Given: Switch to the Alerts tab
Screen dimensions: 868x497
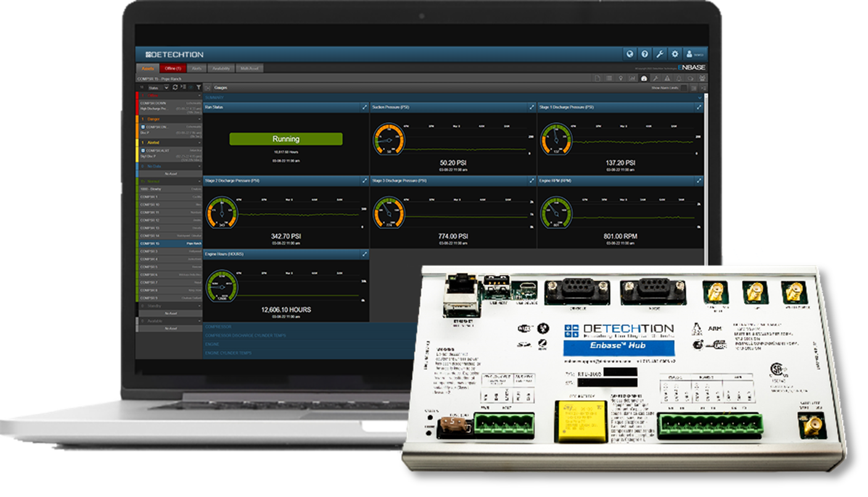Looking at the screenshot, I should 197,68.
